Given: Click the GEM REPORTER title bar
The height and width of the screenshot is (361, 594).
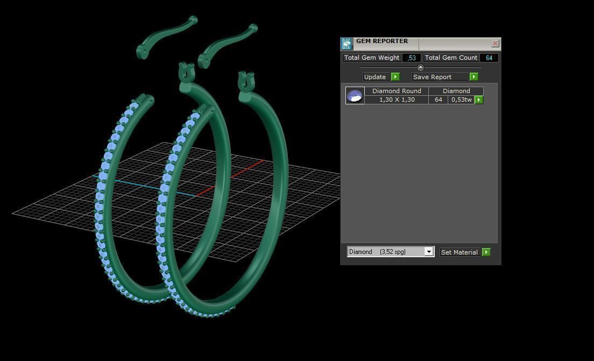Looking at the screenshot, I should tap(421, 44).
